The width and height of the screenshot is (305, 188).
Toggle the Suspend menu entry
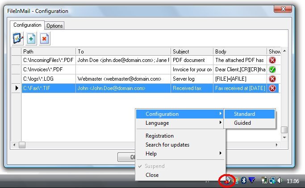180,166
